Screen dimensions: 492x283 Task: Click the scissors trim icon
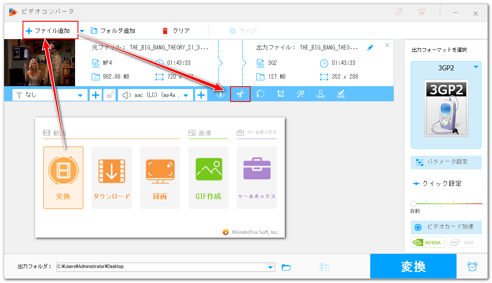click(x=240, y=94)
